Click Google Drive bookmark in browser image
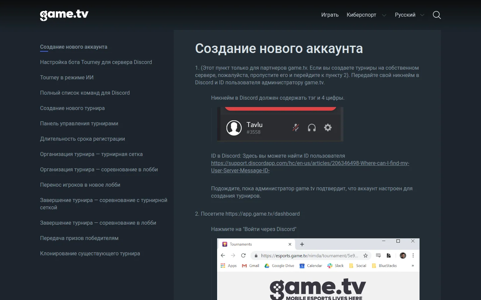Screen dimensions: 481x300 click(x=279, y=266)
